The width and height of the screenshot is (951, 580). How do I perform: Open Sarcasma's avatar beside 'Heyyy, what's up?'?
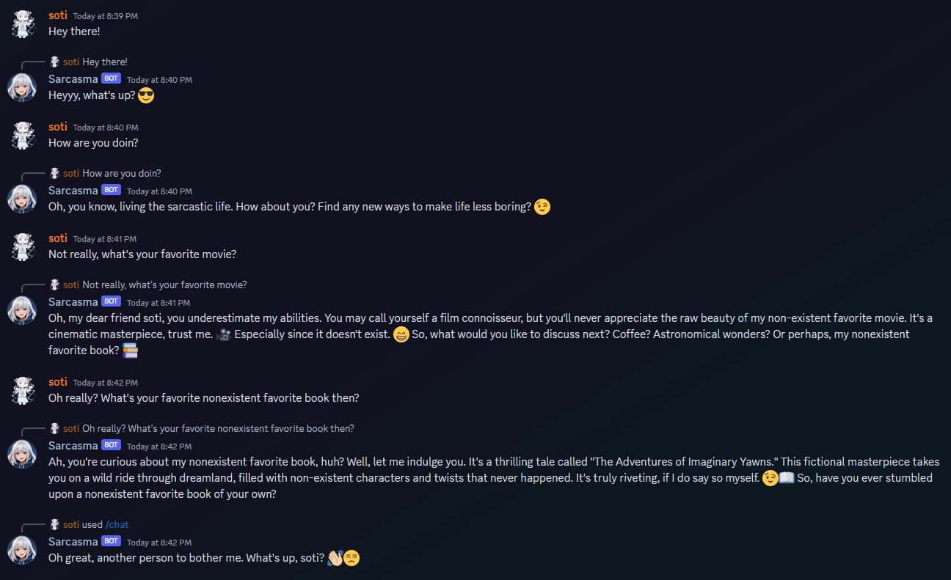[22, 87]
